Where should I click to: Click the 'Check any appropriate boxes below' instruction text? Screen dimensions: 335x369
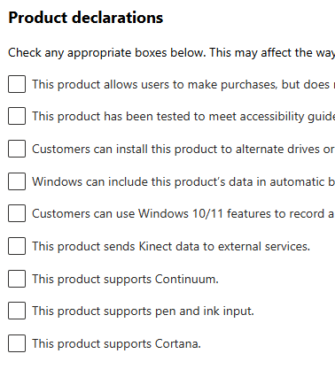tap(106, 53)
